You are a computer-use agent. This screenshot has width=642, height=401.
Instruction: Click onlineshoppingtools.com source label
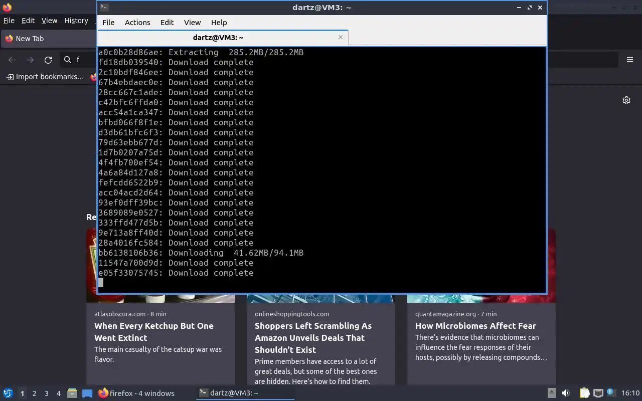[x=292, y=314]
